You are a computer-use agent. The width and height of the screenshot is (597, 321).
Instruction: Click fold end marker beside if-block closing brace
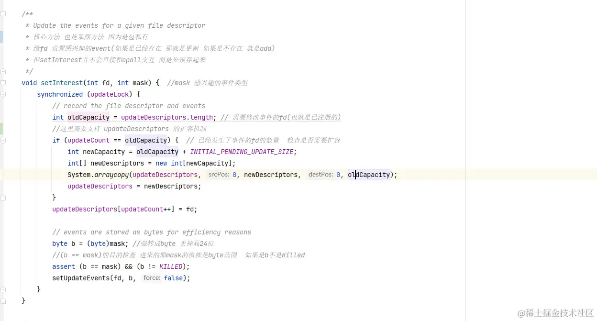[x=3, y=198]
